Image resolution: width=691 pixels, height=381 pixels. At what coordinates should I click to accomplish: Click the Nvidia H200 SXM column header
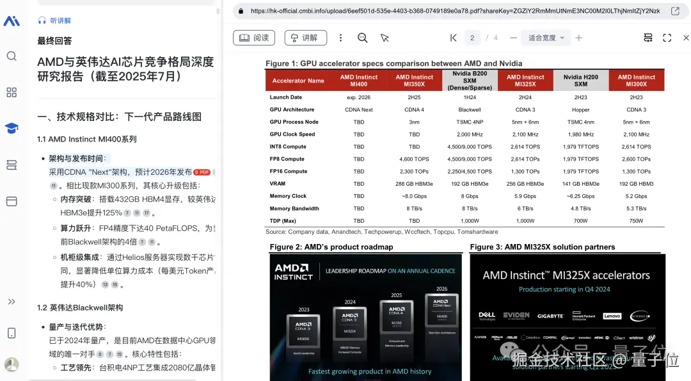580,80
